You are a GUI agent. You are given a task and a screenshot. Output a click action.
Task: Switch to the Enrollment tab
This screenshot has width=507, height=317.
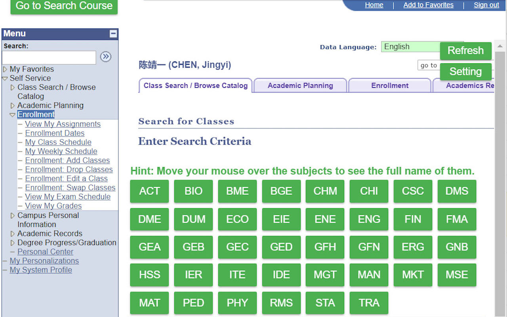pyautogui.click(x=389, y=85)
